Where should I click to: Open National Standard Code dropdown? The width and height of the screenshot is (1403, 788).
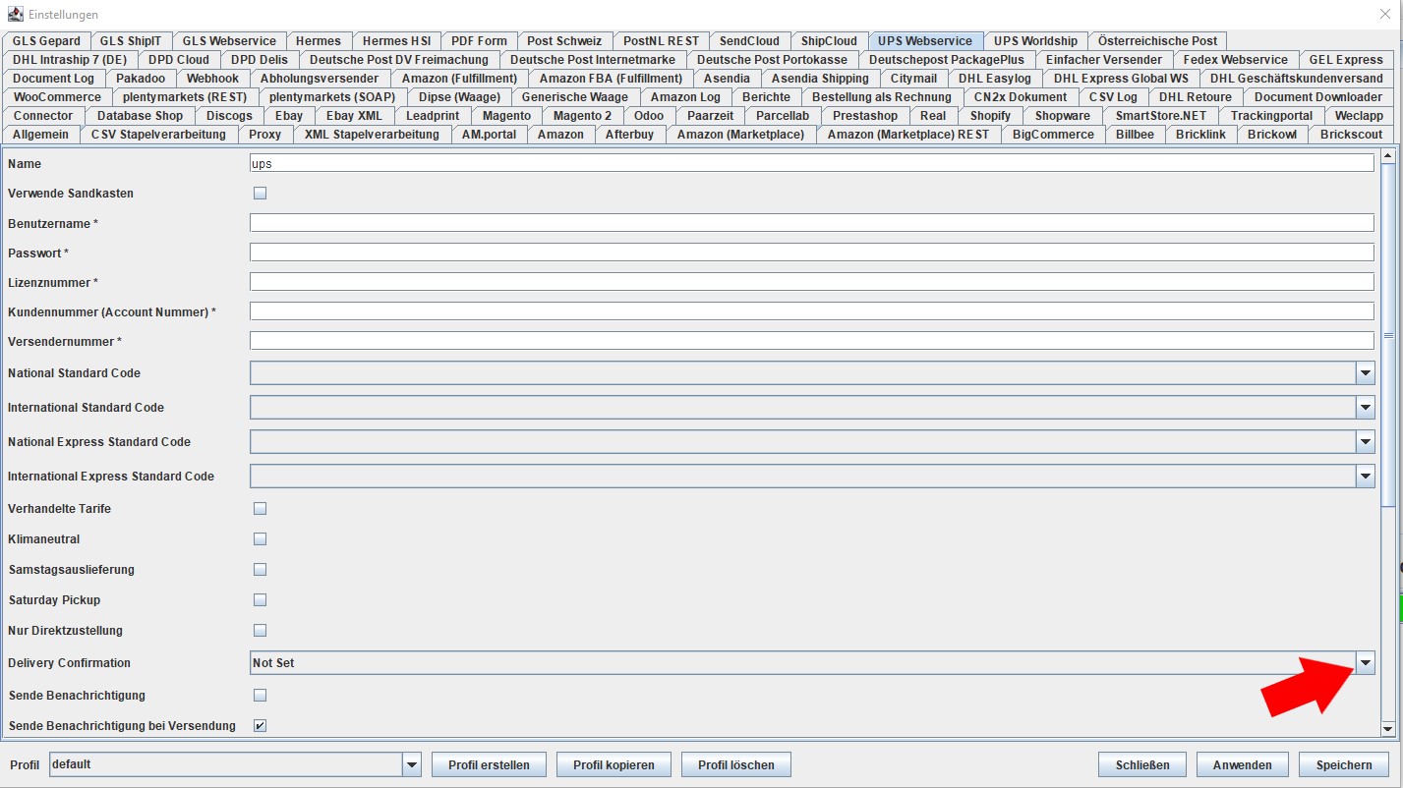point(1365,373)
